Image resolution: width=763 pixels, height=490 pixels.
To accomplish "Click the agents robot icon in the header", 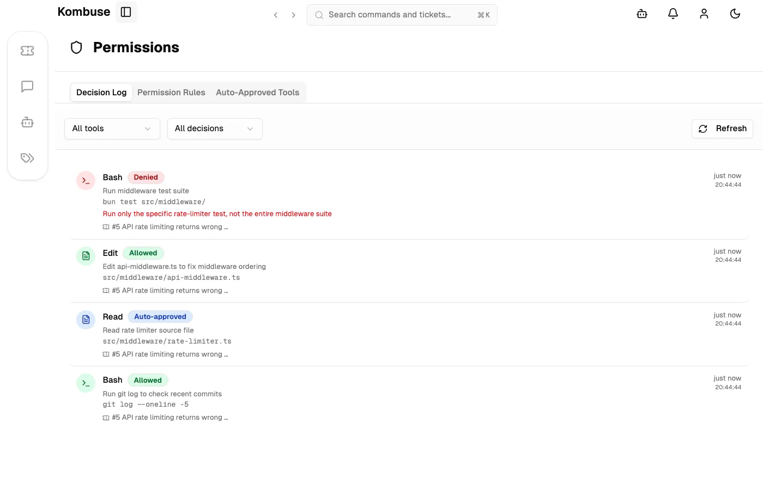I will (641, 14).
